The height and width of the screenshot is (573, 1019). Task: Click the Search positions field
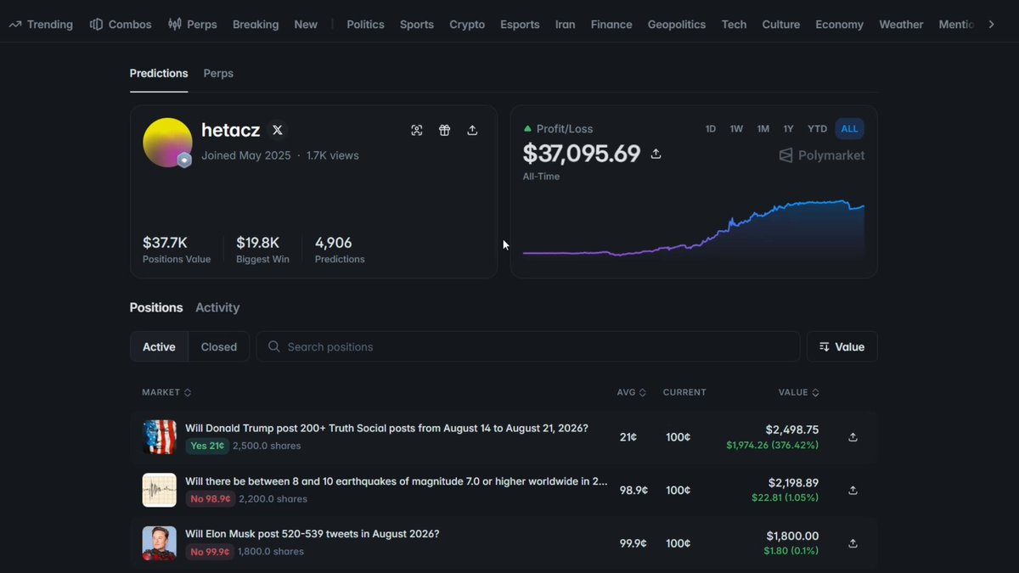point(528,346)
